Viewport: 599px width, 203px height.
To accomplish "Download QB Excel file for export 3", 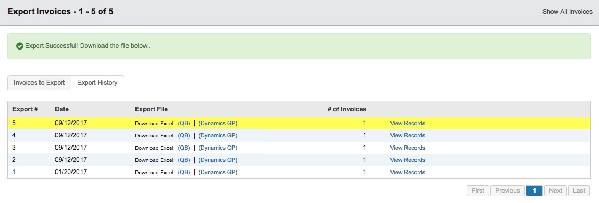I will coord(184,148).
